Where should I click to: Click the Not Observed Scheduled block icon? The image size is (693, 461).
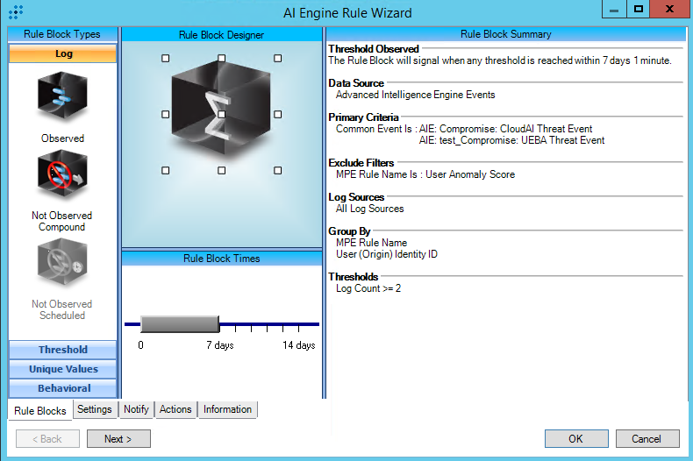tap(62, 266)
